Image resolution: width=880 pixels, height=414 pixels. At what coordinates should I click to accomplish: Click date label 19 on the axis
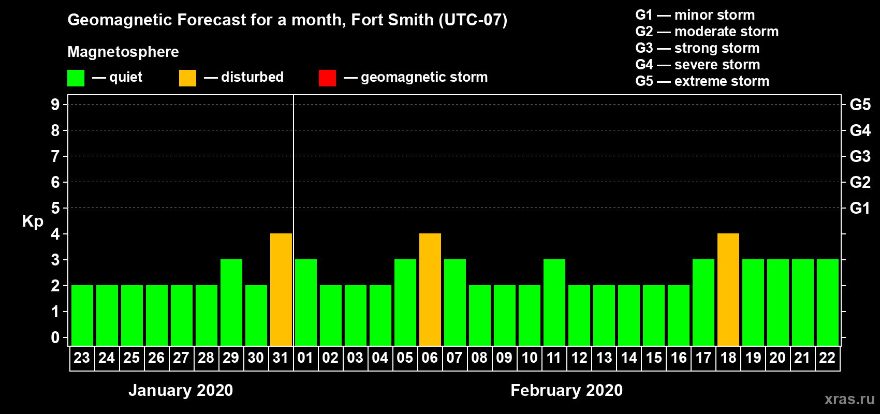point(753,358)
